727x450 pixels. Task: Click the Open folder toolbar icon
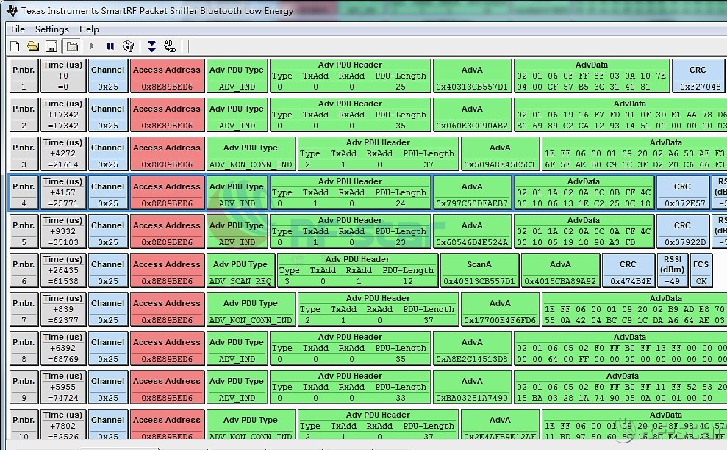tap(33, 46)
